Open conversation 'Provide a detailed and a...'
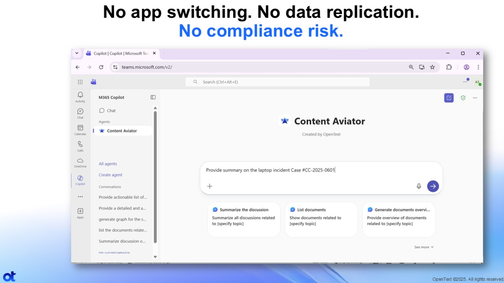 coord(122,208)
